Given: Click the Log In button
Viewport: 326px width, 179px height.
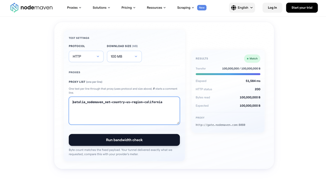Looking at the screenshot, I should 272,8.
